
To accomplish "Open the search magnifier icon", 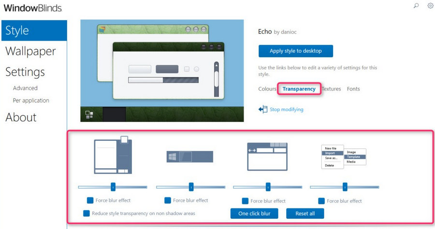I will (x=416, y=5).
